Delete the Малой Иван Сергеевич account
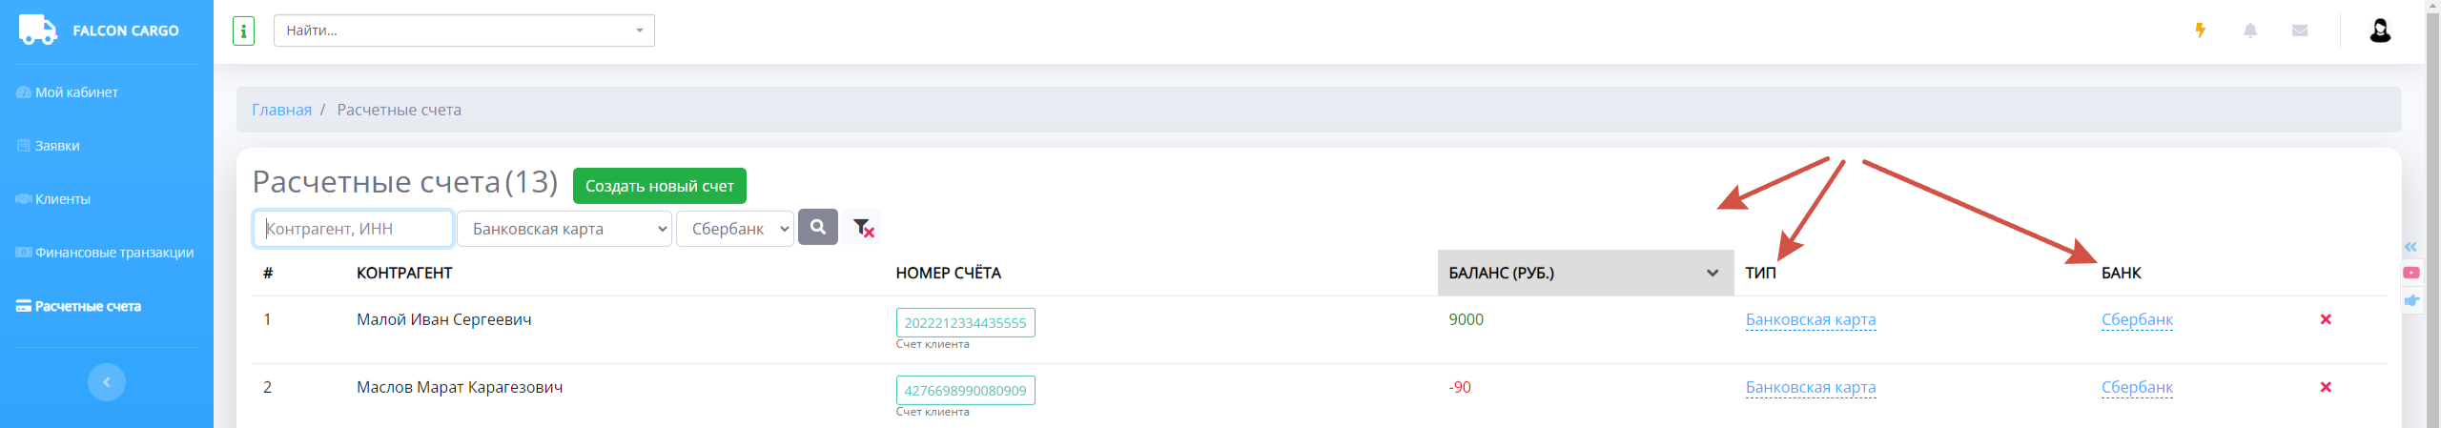The height and width of the screenshot is (428, 2441). click(x=2326, y=319)
